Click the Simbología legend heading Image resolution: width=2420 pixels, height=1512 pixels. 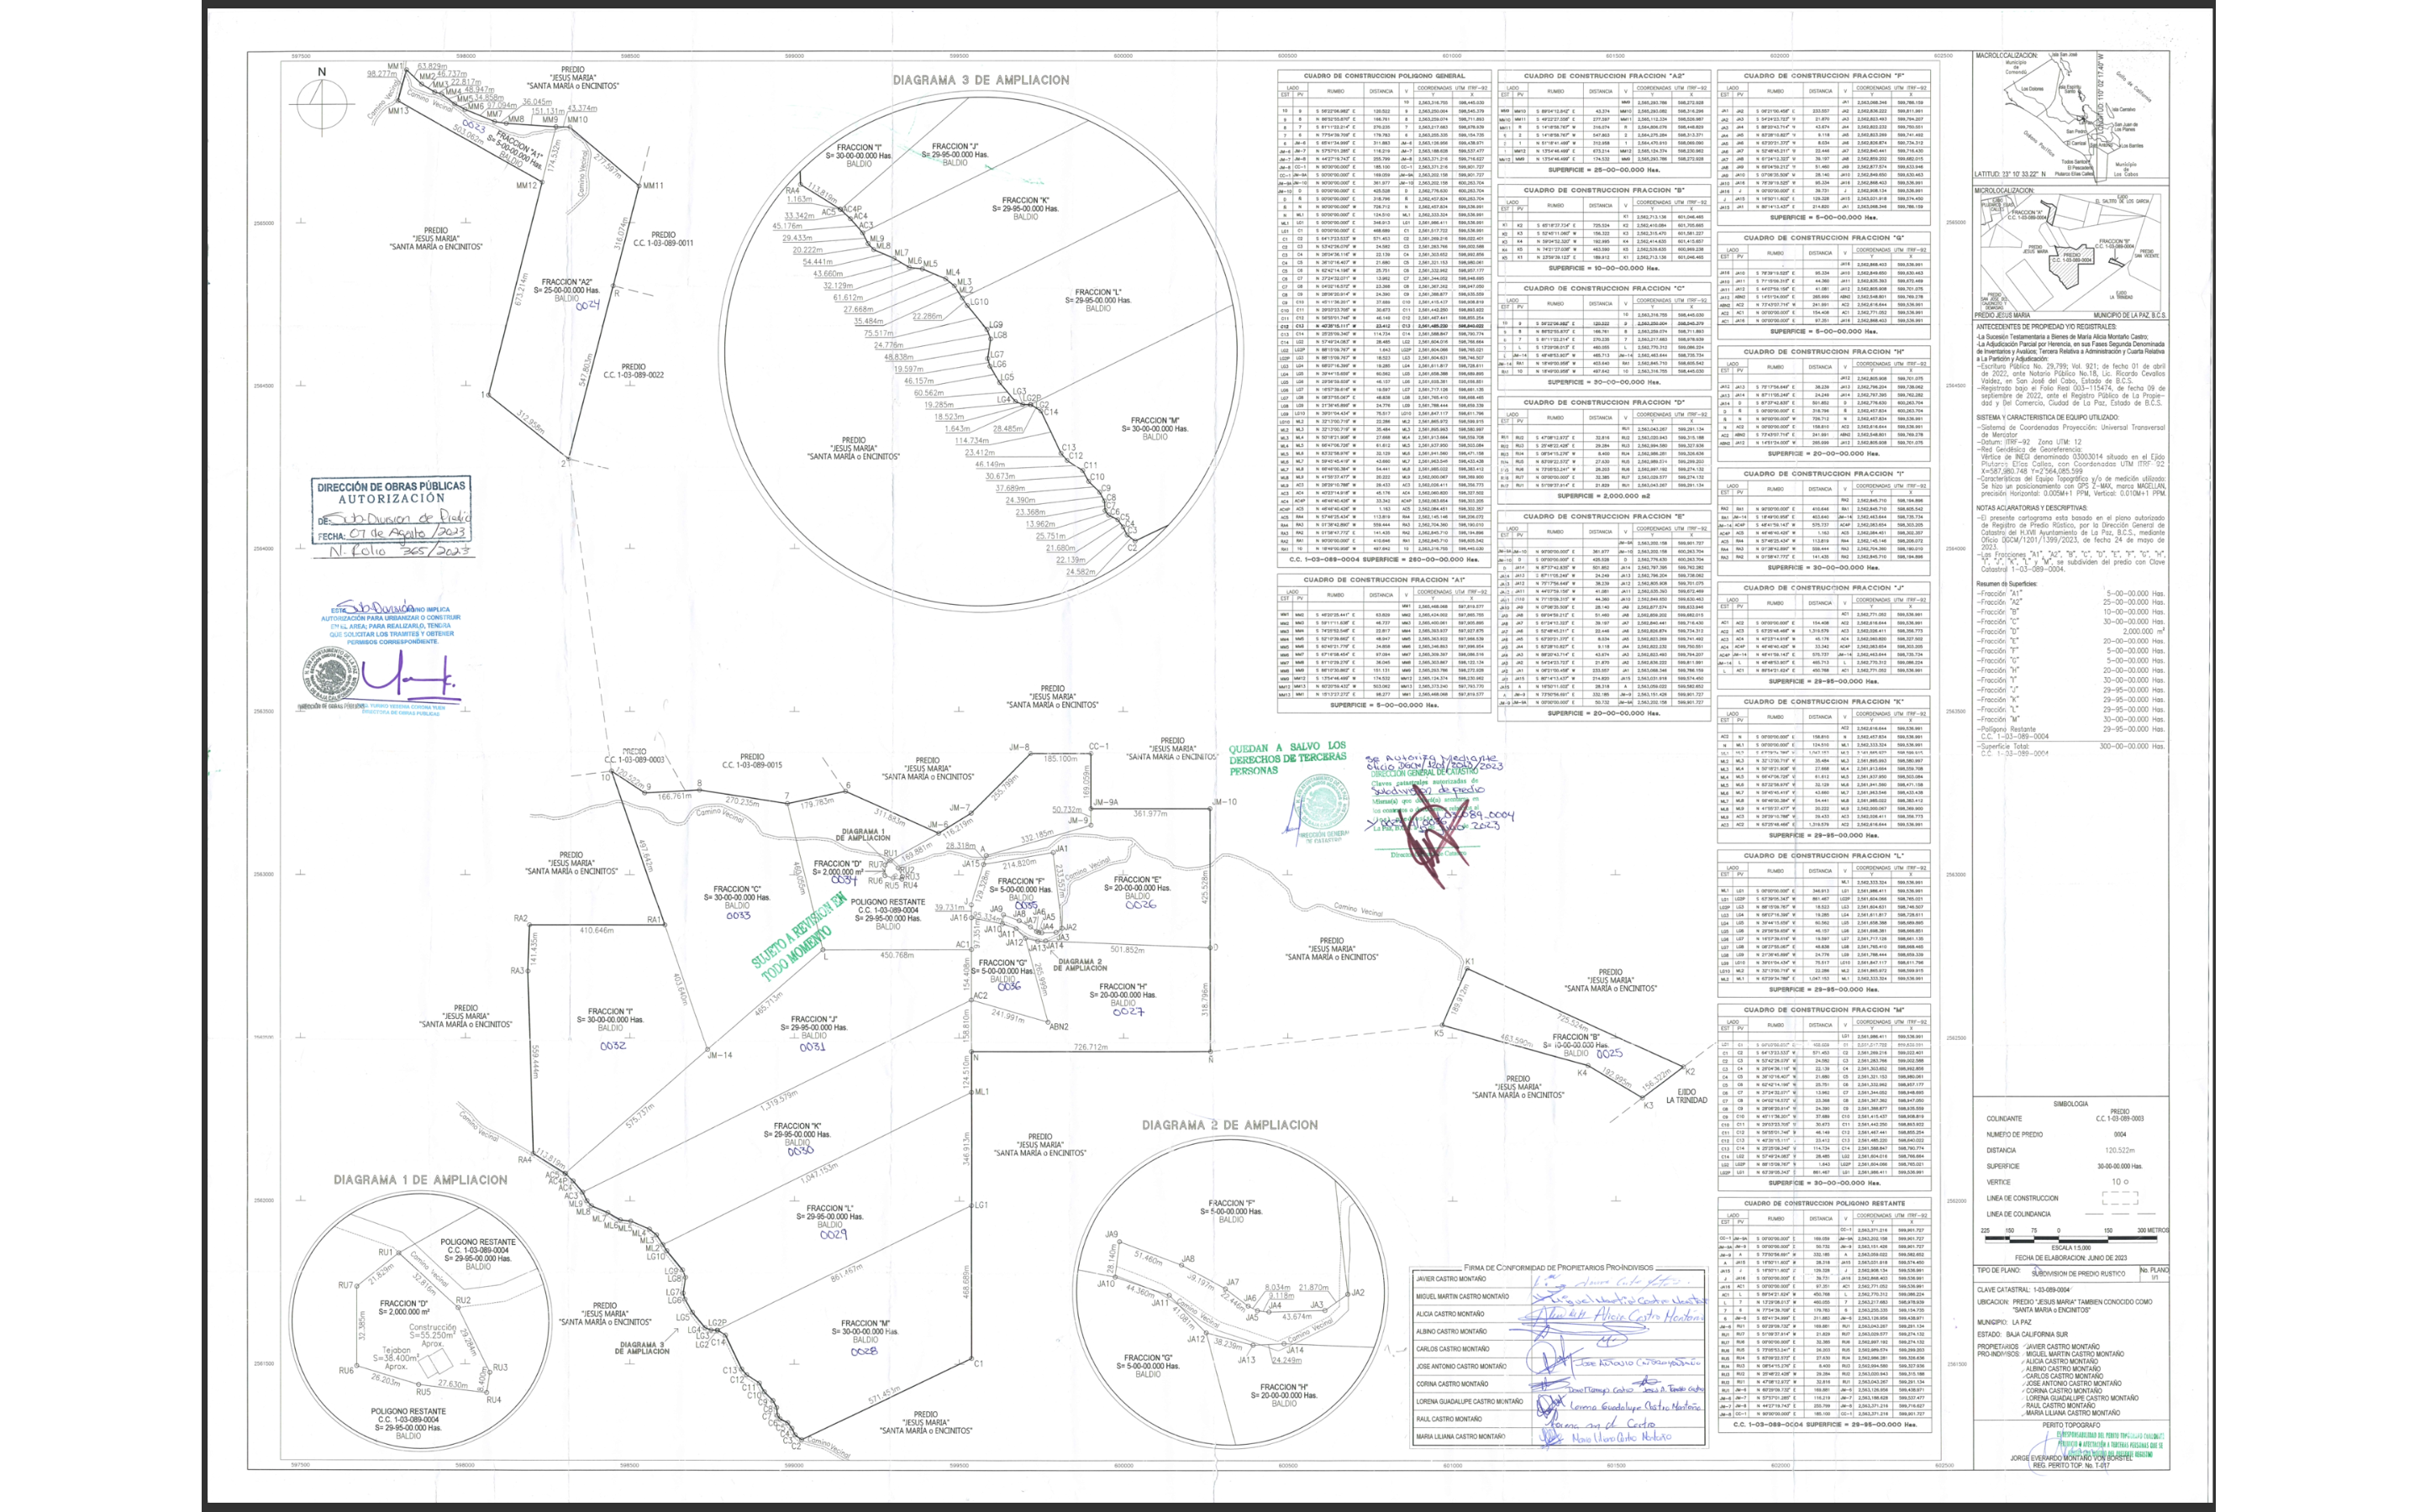(2070, 1104)
